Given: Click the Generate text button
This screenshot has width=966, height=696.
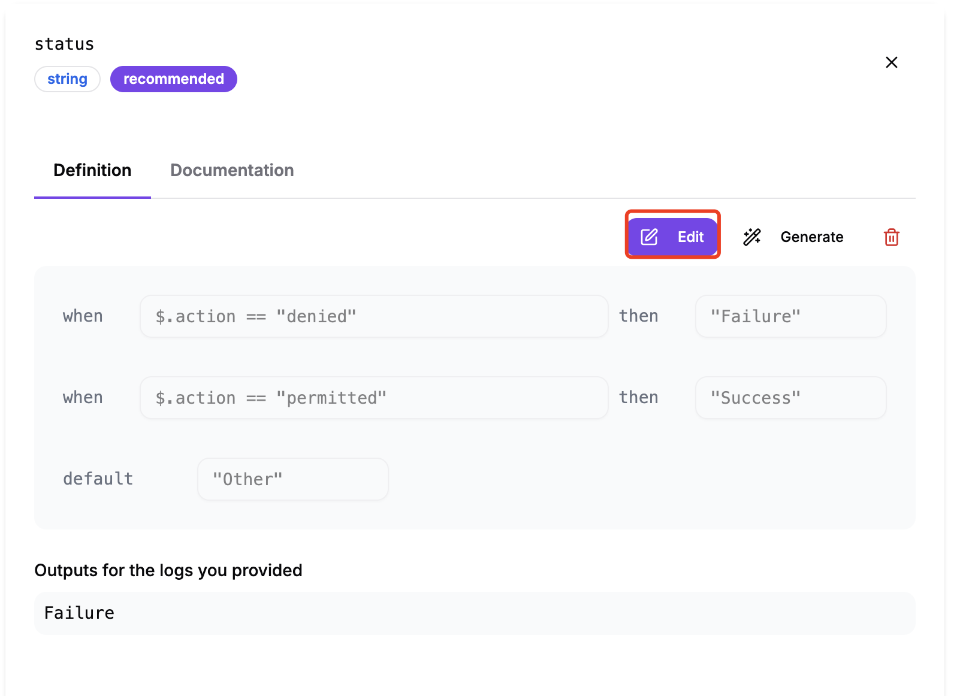Looking at the screenshot, I should (x=811, y=237).
